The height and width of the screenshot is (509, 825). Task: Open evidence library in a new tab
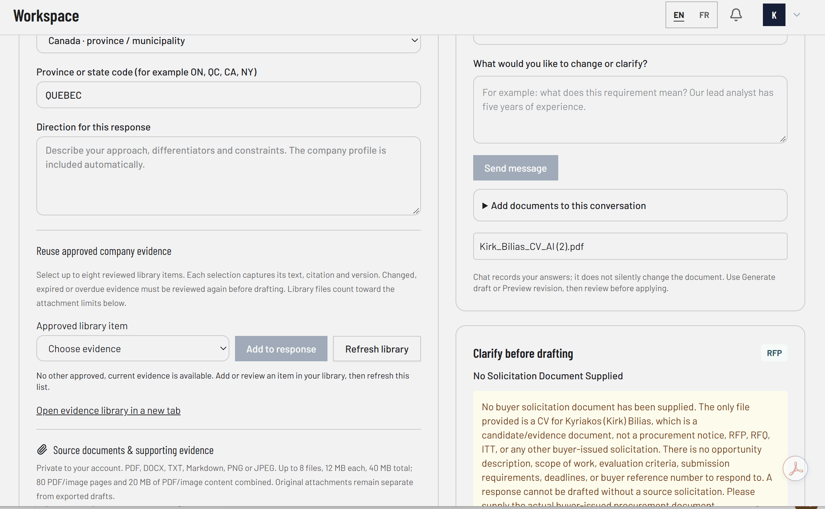[108, 410]
